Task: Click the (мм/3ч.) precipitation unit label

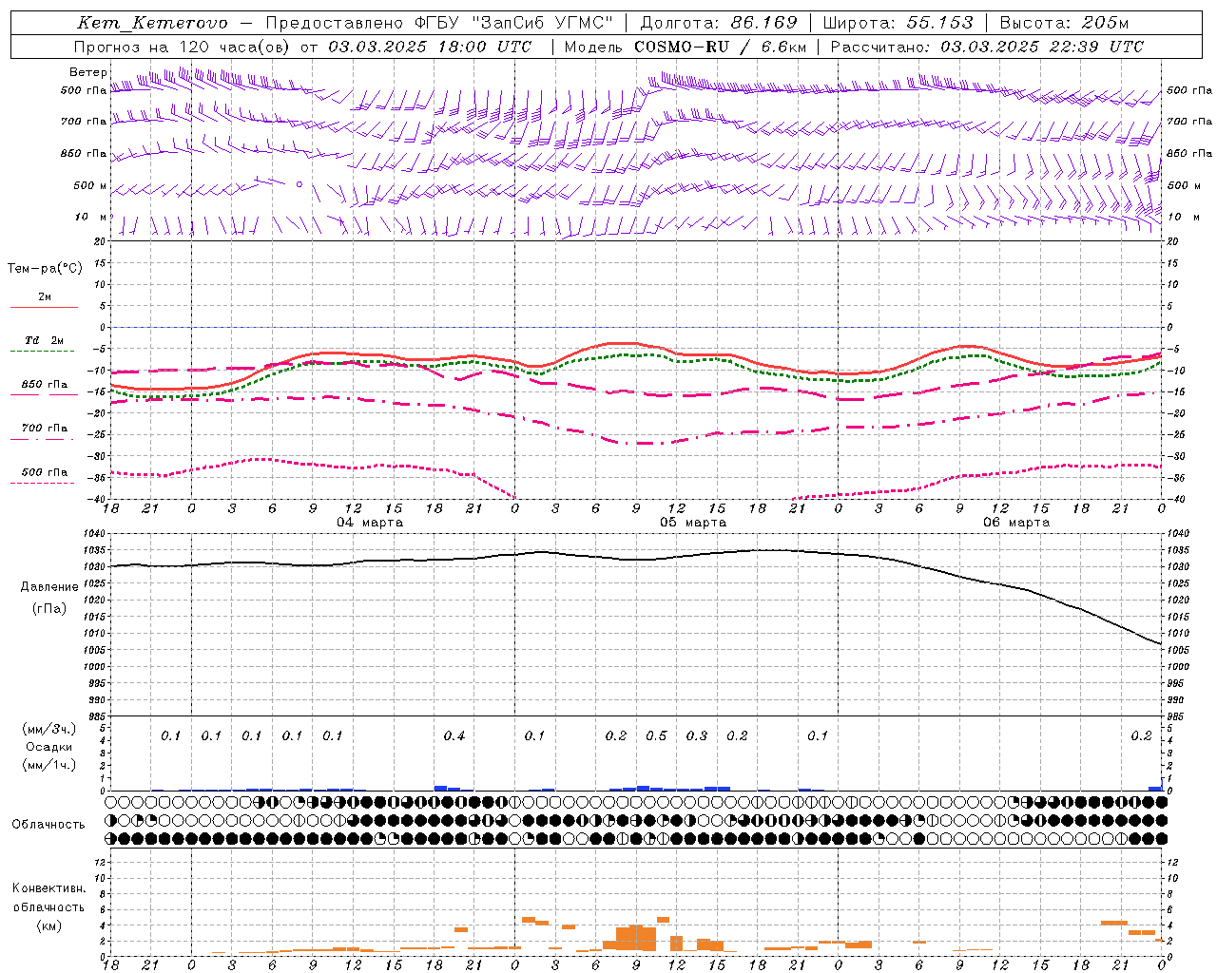Action: click(x=49, y=730)
